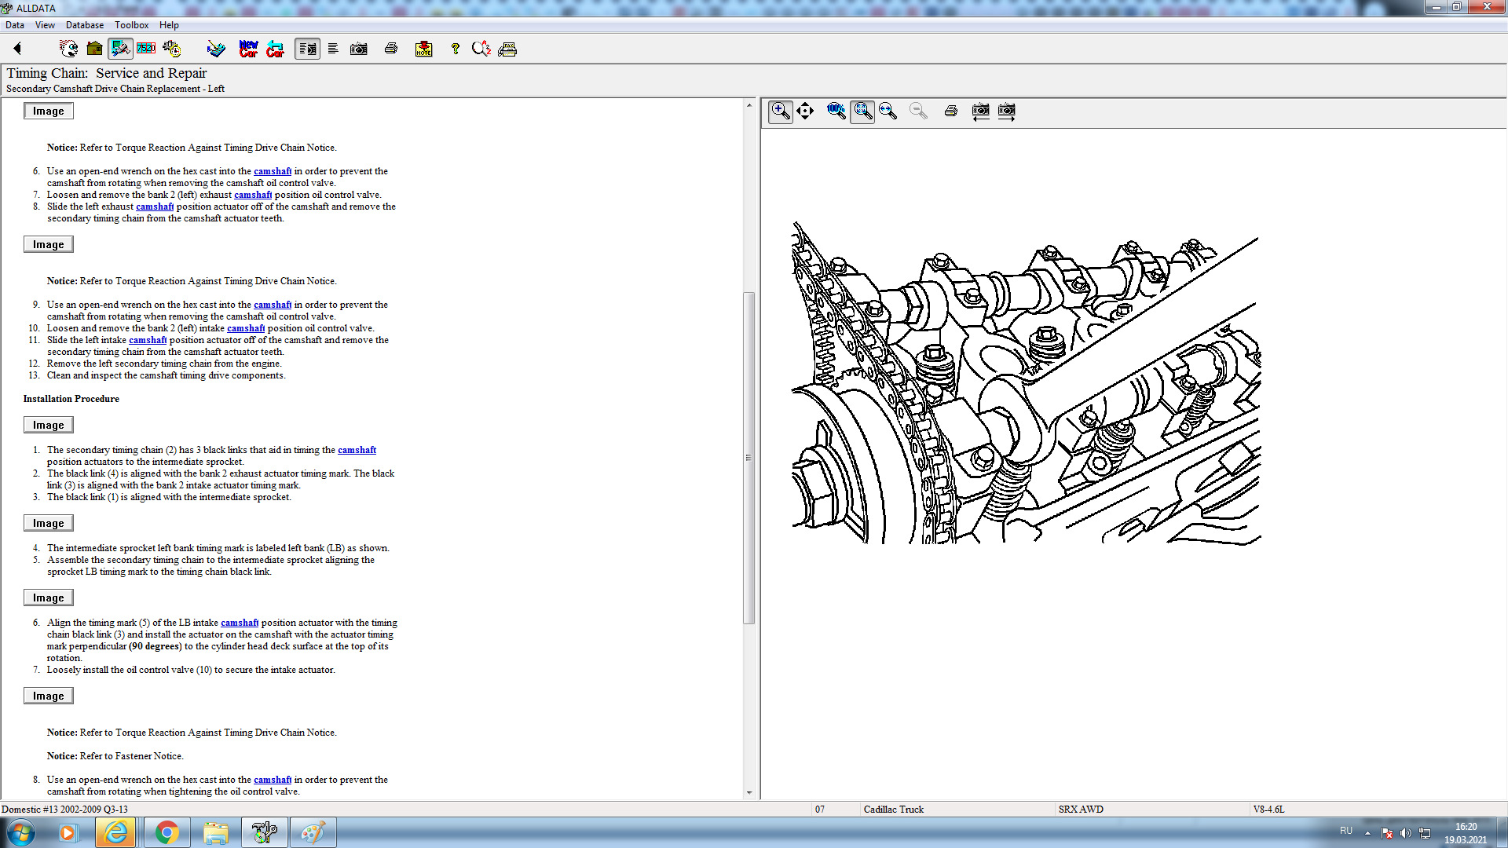
Task: Toggle the fit-to-window zoom button
Action: pos(862,111)
